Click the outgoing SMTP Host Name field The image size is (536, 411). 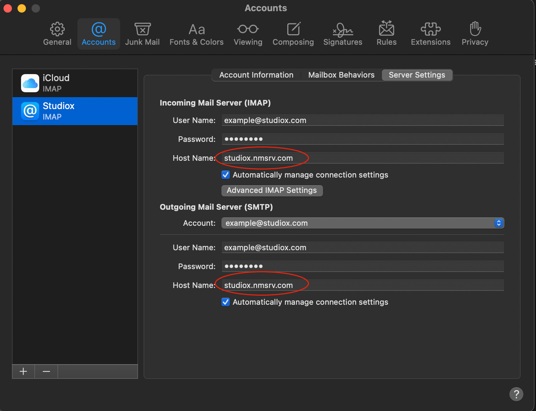(x=363, y=285)
